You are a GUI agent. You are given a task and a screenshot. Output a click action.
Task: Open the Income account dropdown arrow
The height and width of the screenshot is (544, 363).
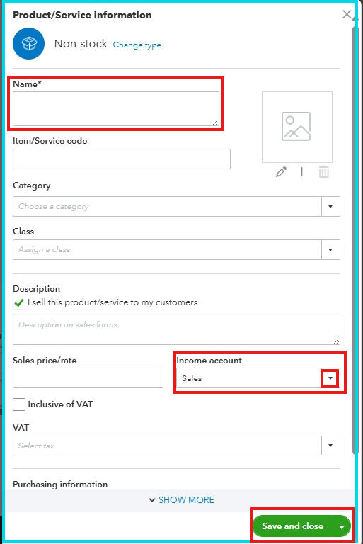click(330, 378)
